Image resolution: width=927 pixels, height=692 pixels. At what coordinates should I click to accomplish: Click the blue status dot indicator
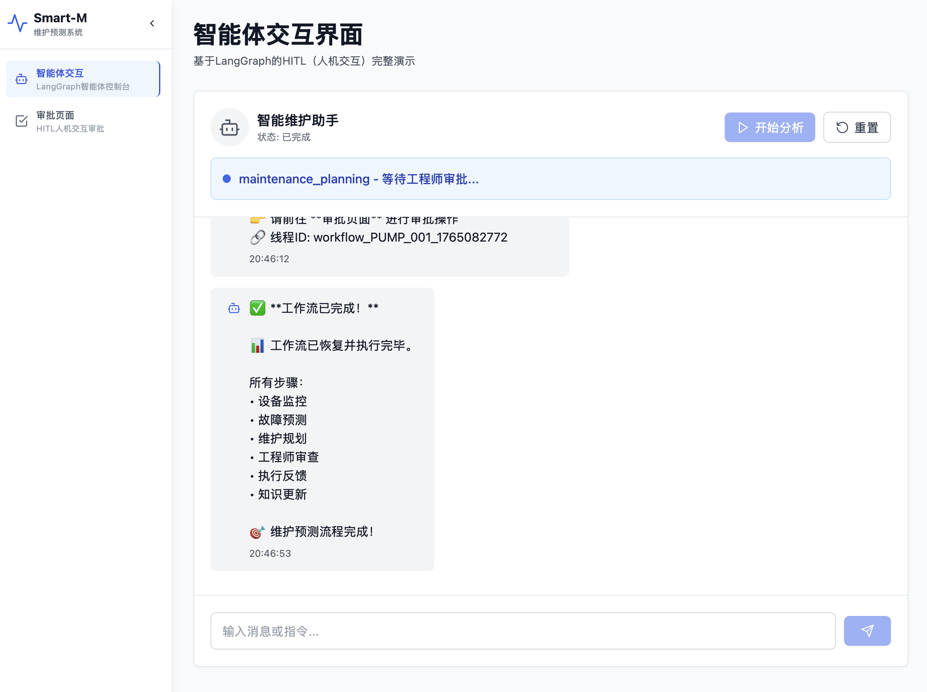point(227,179)
